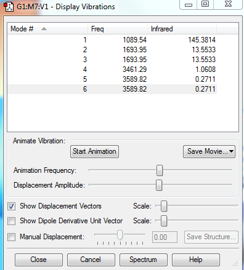
Task: Select mode 5 row in list
Action: click(112, 79)
